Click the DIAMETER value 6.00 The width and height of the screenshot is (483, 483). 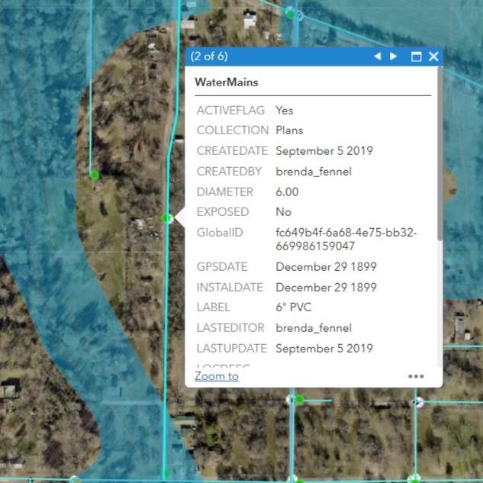(x=287, y=192)
